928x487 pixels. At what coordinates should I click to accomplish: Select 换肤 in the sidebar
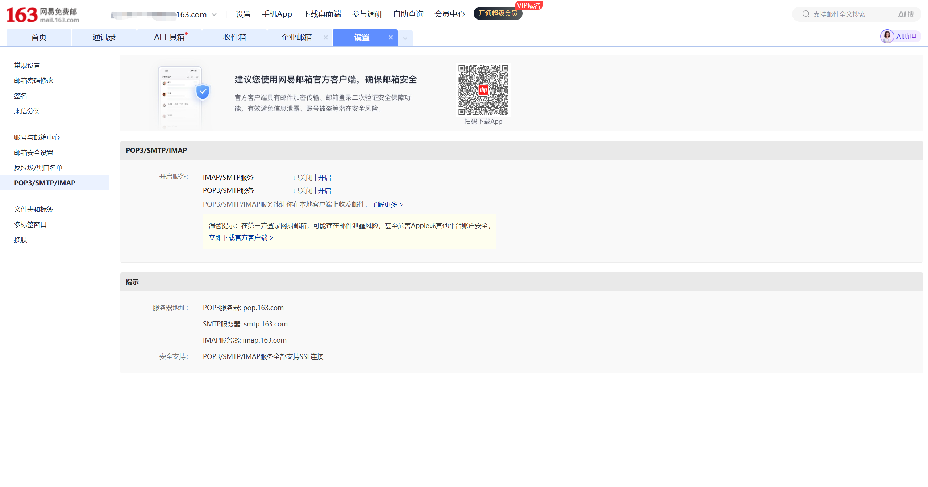[21, 240]
